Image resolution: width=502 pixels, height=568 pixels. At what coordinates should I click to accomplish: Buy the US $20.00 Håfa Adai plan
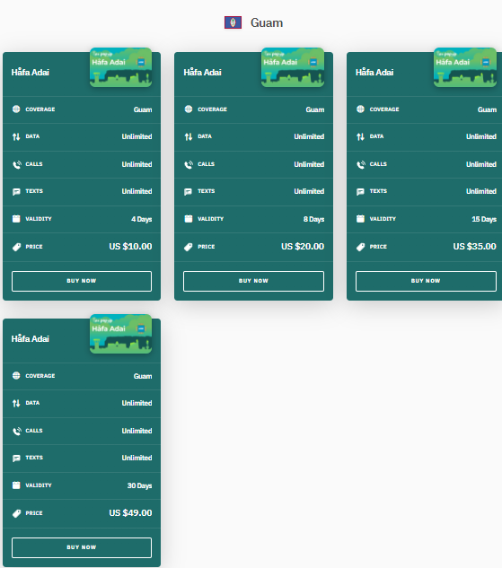click(253, 281)
